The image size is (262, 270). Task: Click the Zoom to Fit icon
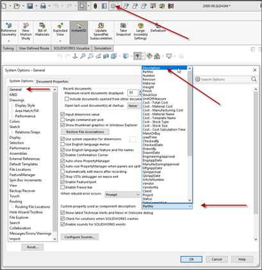[83, 56]
